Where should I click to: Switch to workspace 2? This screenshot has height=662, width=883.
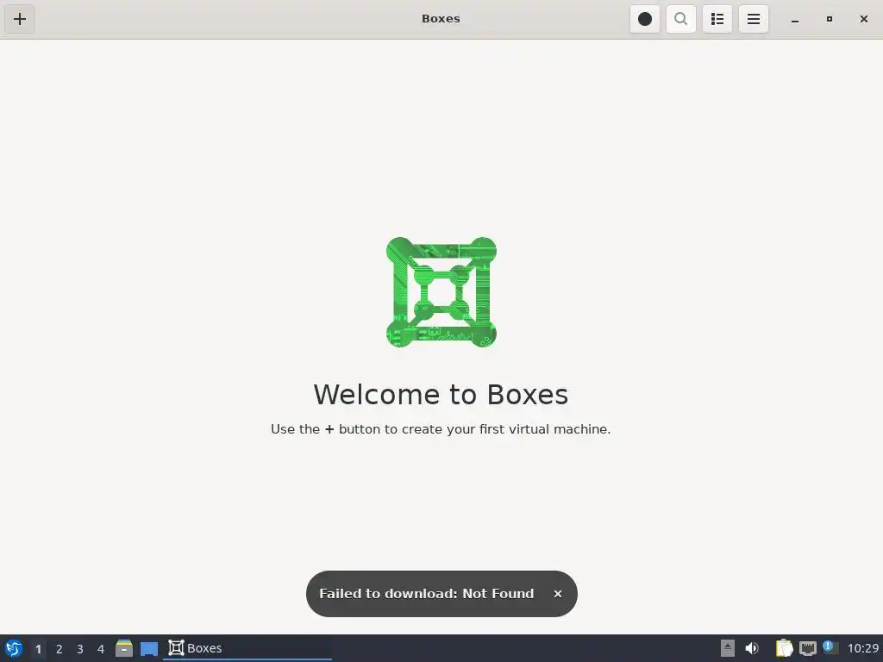pyautogui.click(x=59, y=649)
